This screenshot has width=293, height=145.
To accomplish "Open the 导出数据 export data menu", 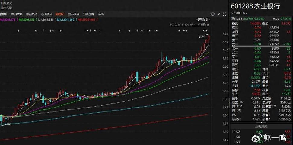I will point(17,14).
